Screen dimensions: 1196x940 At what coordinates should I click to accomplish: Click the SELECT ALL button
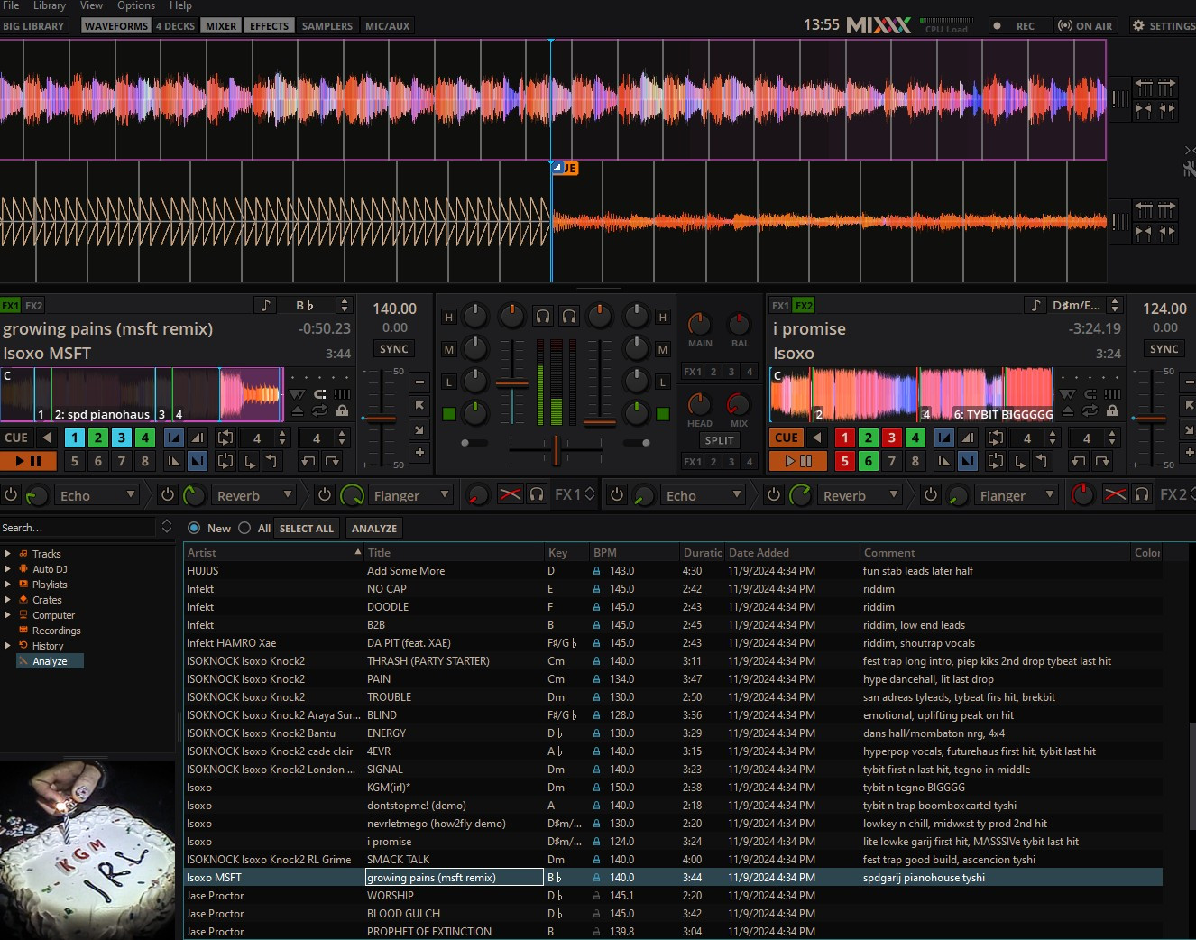[307, 529]
